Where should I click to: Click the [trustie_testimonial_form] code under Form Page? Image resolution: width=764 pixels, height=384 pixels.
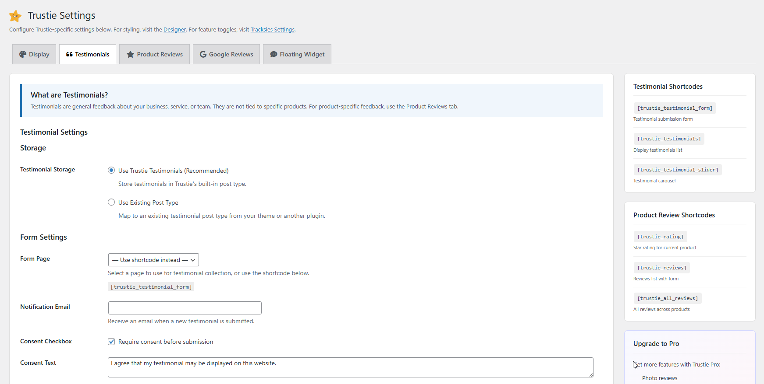151,287
